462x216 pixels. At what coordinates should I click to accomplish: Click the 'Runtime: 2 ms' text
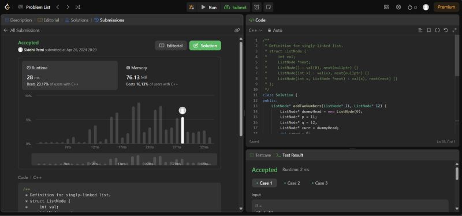pos(296,169)
